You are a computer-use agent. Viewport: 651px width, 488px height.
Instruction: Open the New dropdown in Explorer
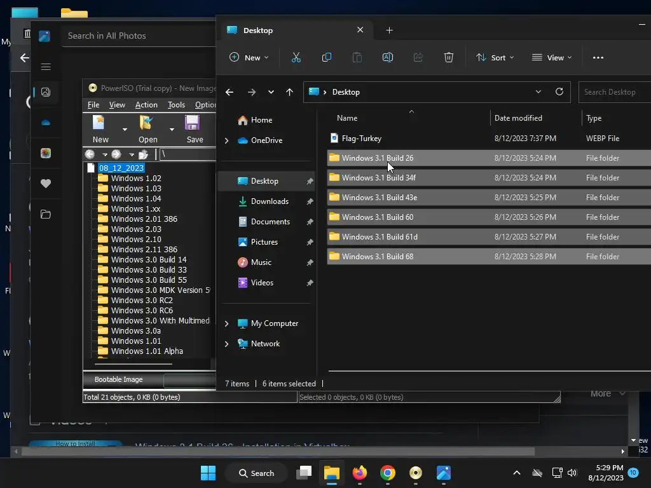point(249,58)
